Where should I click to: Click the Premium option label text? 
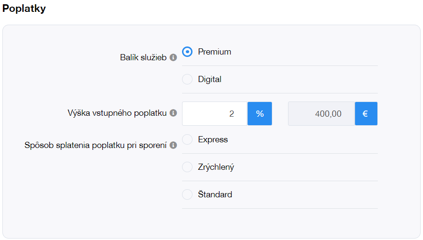coord(214,52)
